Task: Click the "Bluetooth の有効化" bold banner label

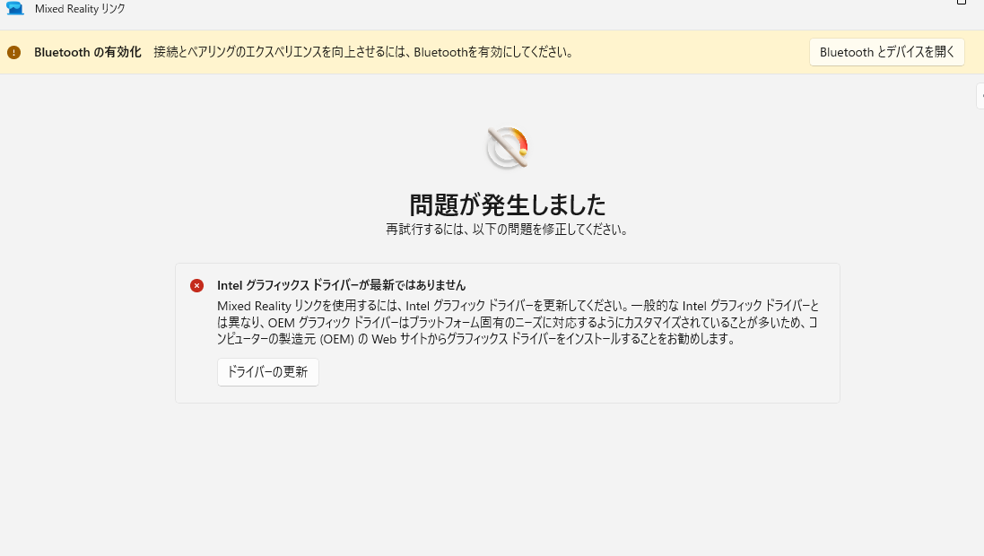Action: click(87, 52)
